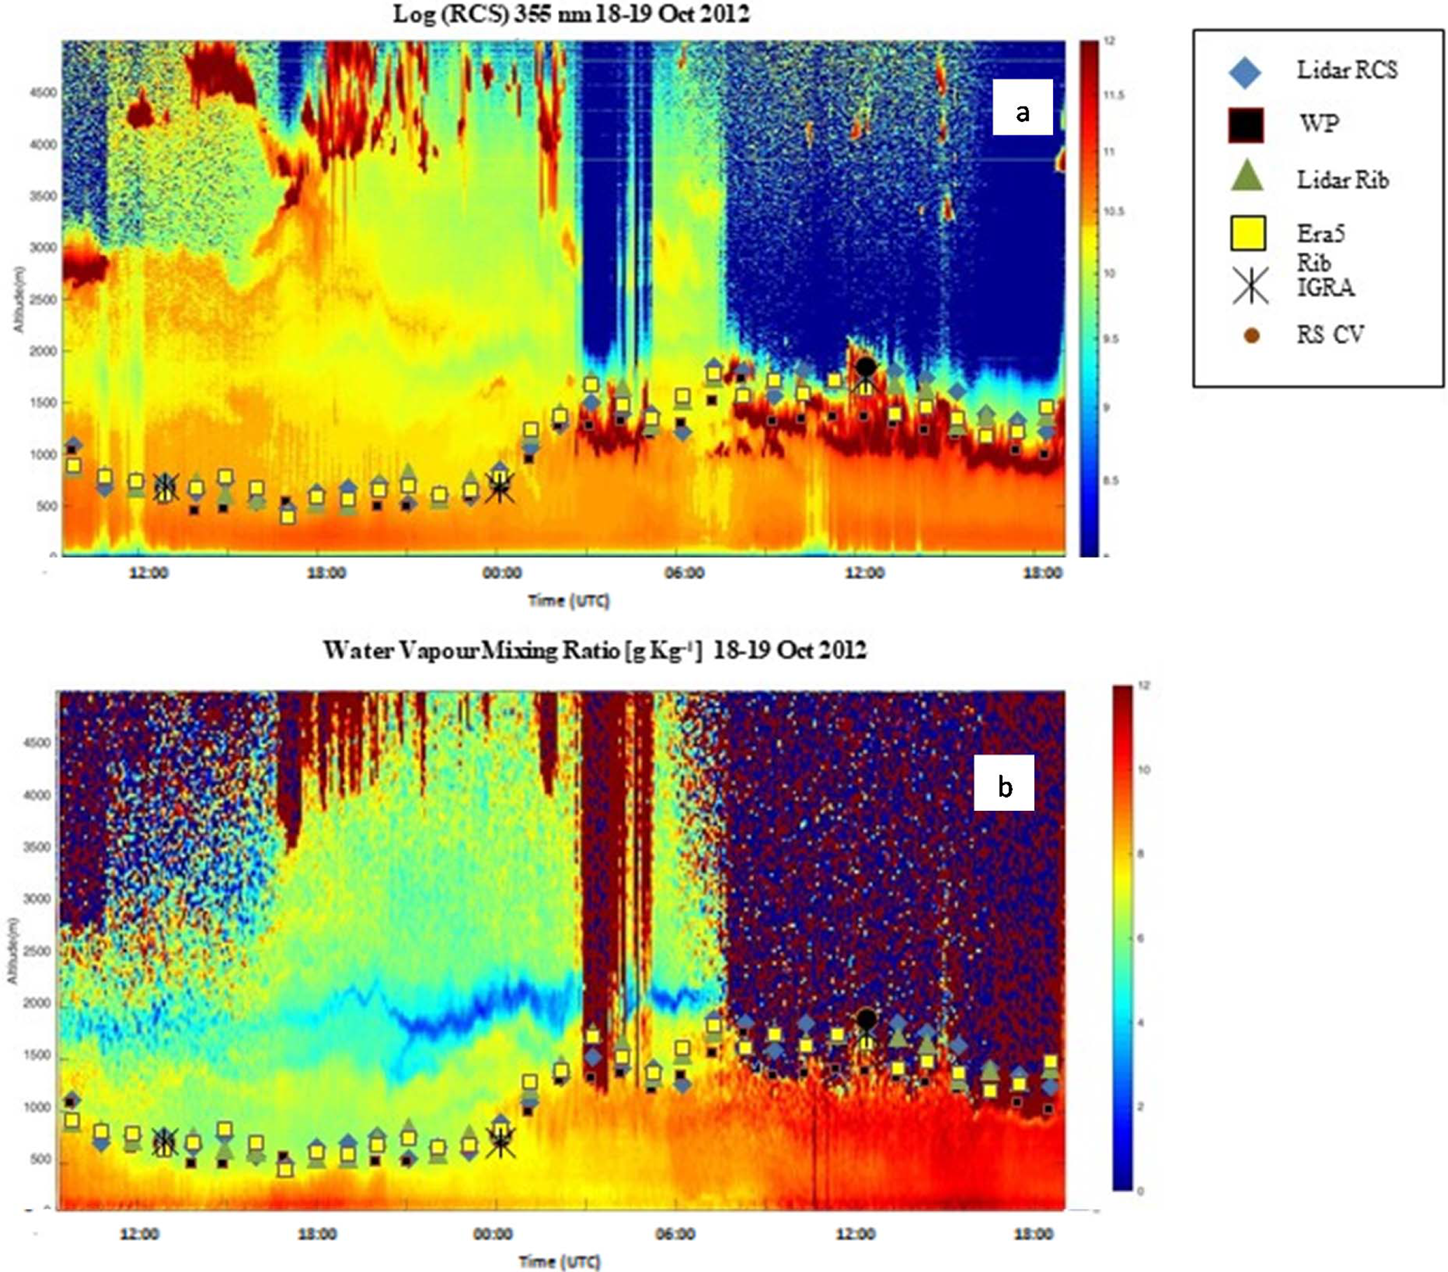
Task: Click the 'Era5' legend text
Action: tap(1321, 233)
